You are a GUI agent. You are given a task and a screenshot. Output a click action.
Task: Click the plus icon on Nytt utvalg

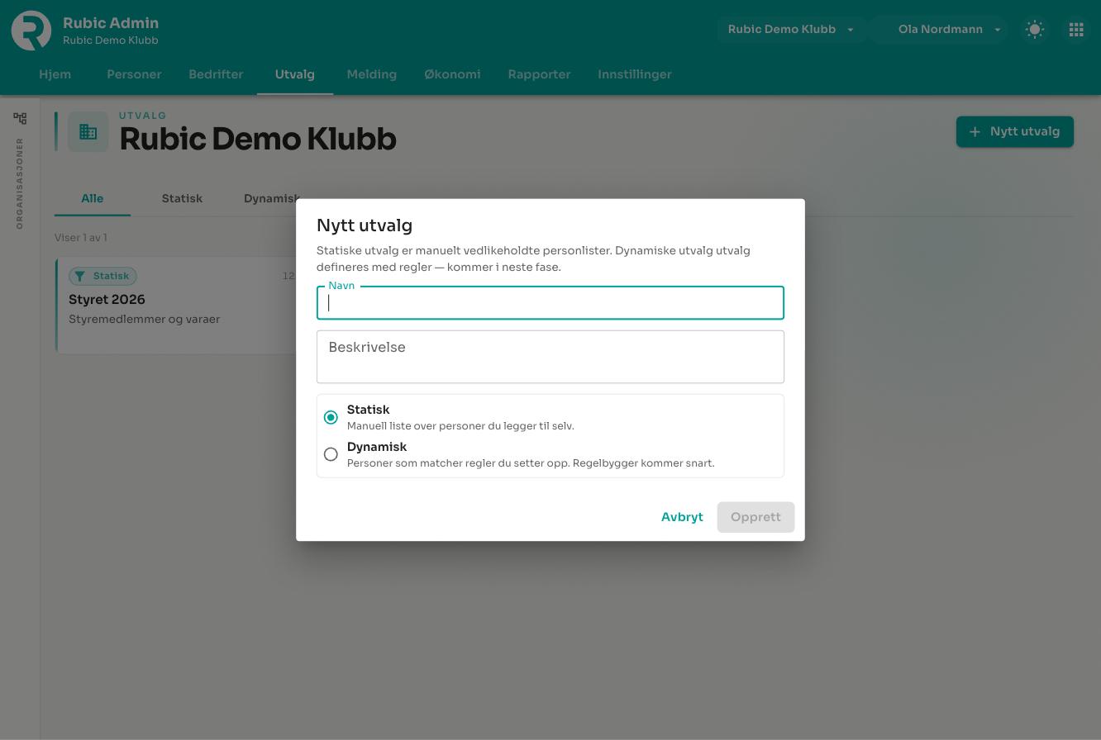975,131
